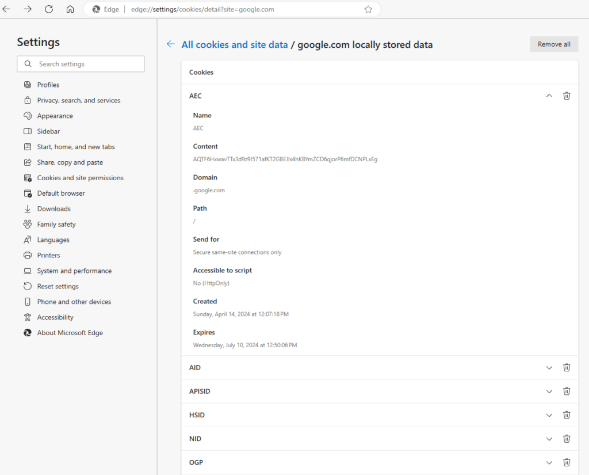Click the Privacy lock icon in sidebar
This screenshot has height=475, width=589.
click(x=28, y=100)
